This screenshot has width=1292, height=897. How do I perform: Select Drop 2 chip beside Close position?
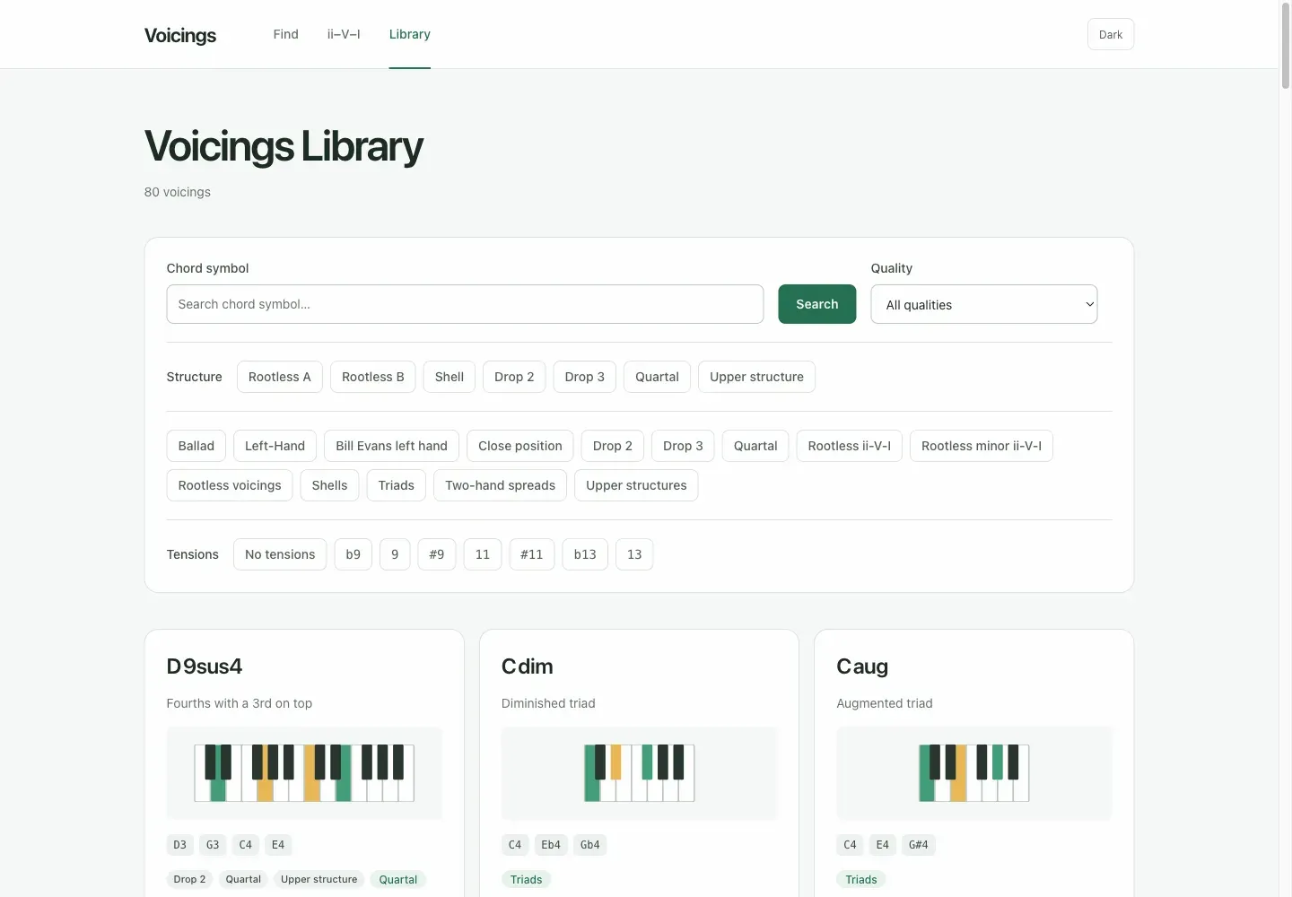(613, 446)
